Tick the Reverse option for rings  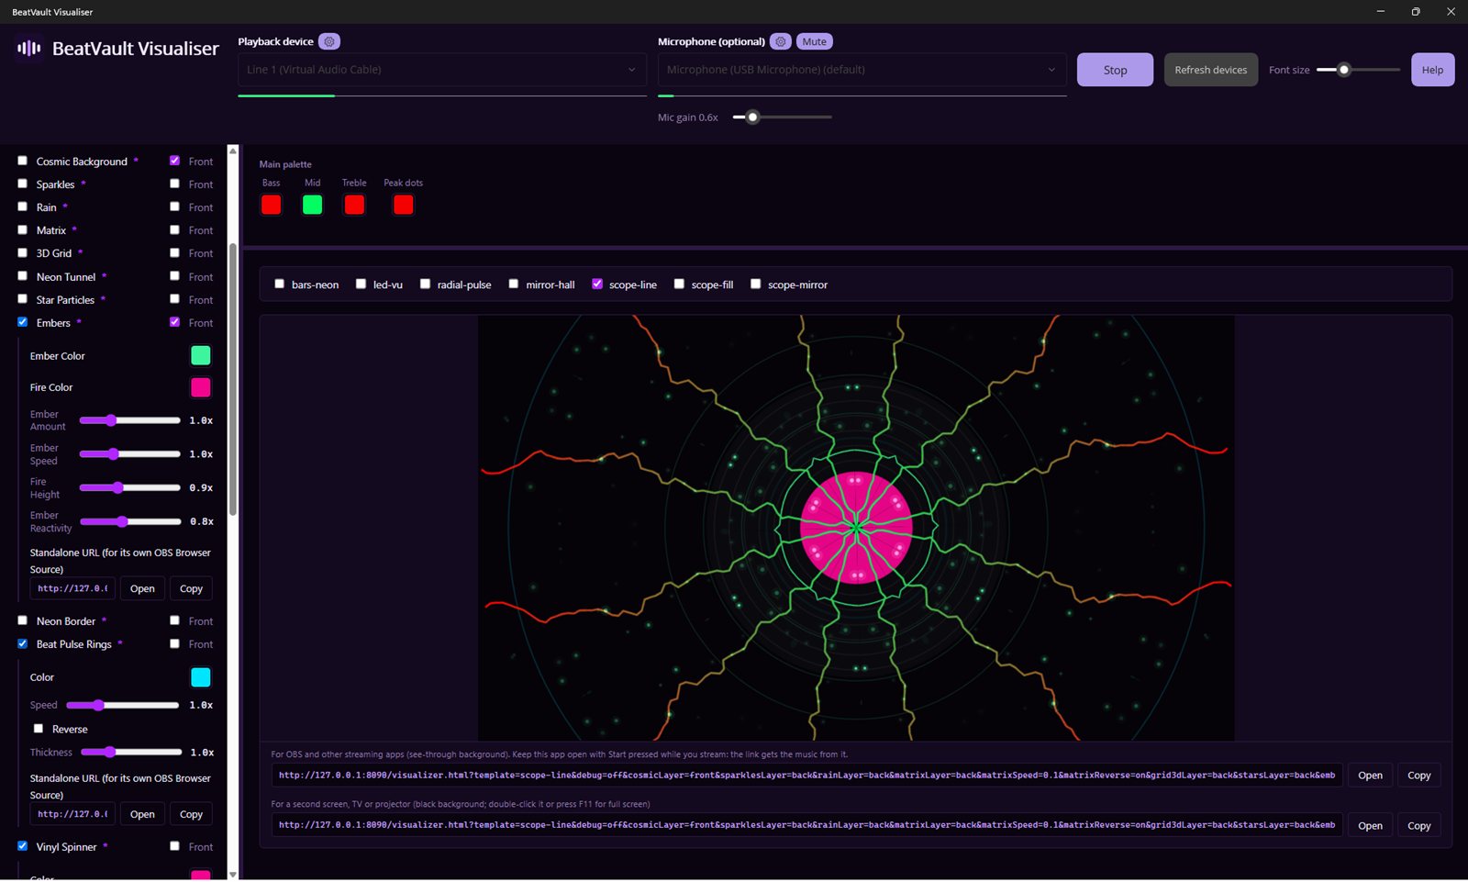(x=39, y=729)
